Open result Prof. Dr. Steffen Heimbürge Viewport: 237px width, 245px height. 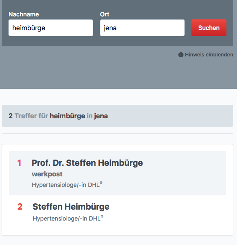pos(87,163)
